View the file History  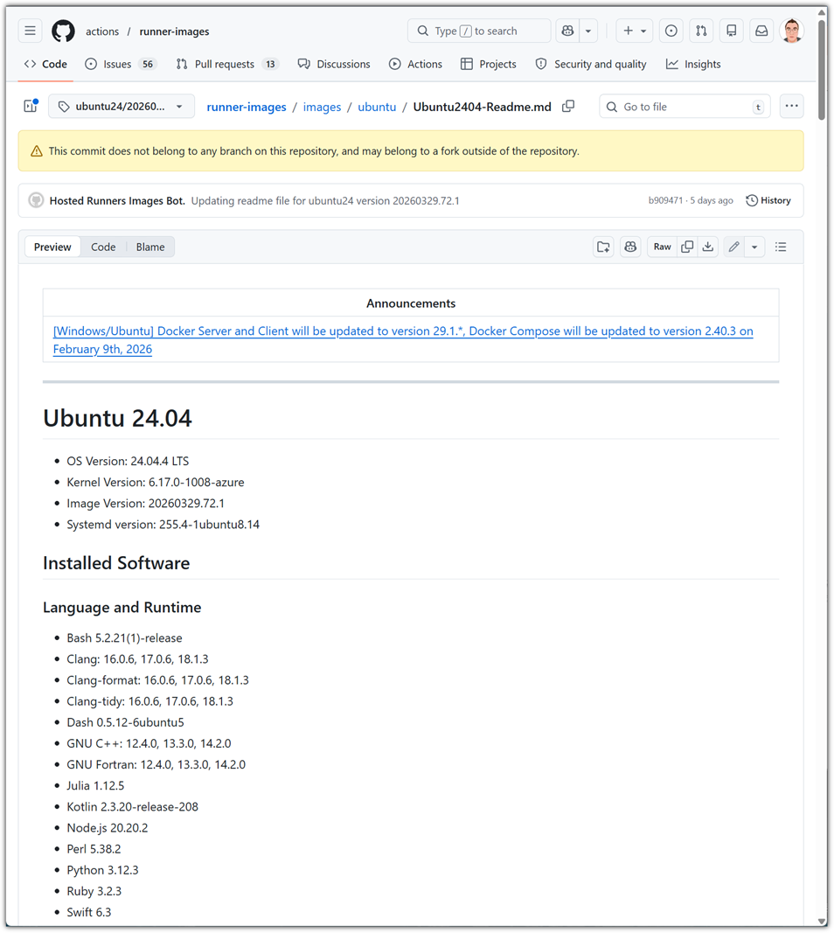pyautogui.click(x=768, y=200)
